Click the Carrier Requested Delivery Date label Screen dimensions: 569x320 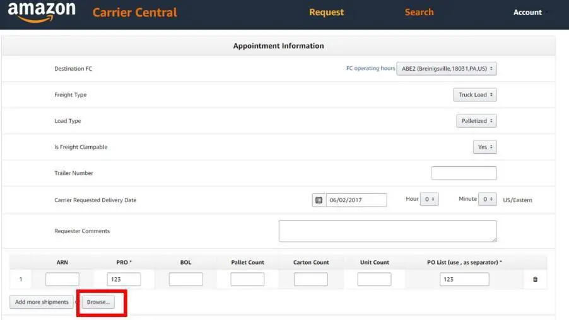(x=95, y=200)
